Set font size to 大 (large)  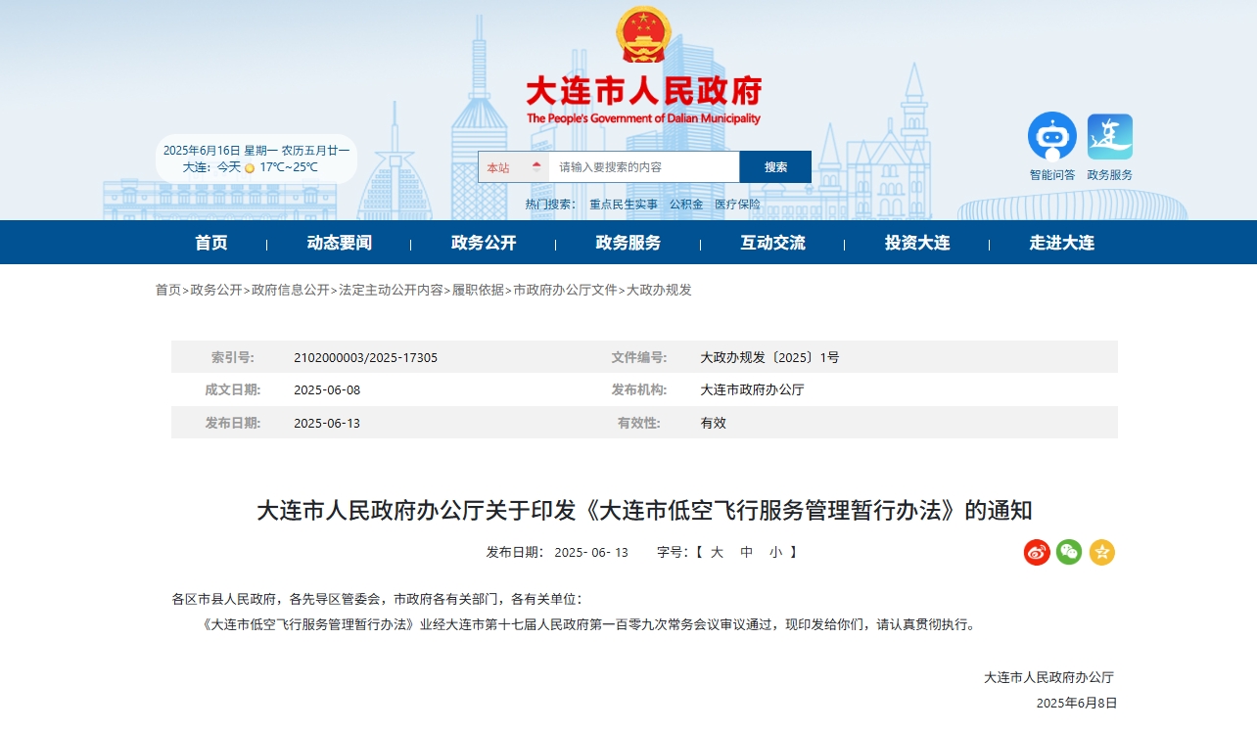point(717,552)
